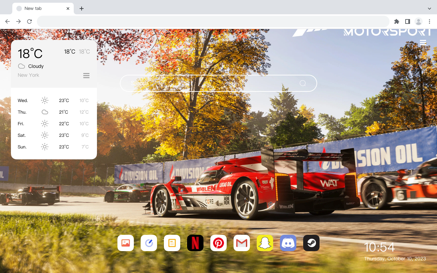The image size is (437, 273).
Task: Select the Fri. forecast row
Action: click(54, 124)
